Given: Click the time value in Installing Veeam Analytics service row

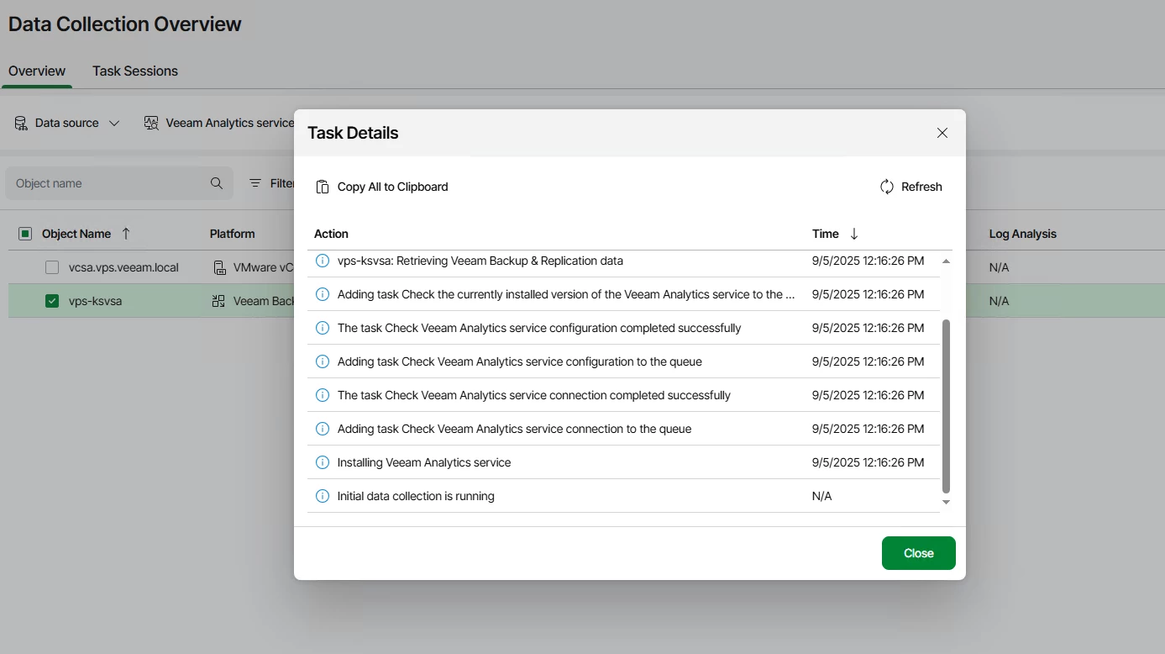Looking at the screenshot, I should pos(868,462).
